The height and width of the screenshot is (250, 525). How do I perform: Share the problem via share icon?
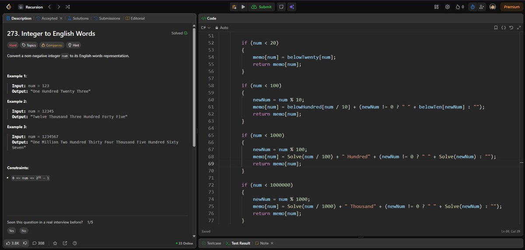pos(65,243)
